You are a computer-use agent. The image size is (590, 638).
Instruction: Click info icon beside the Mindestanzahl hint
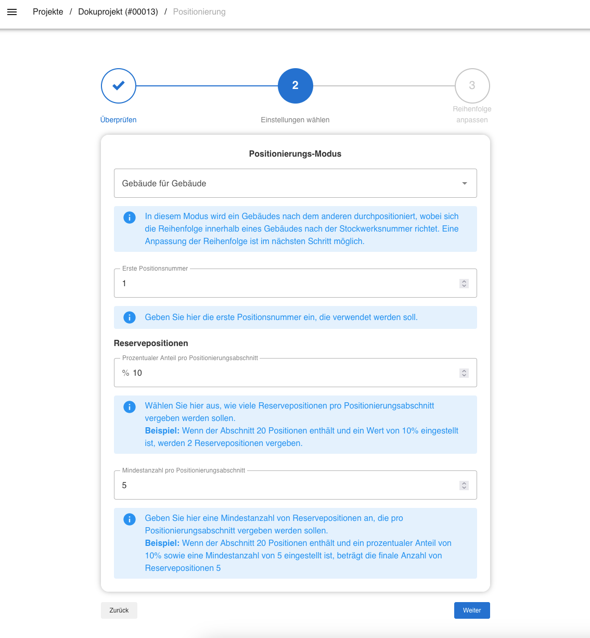[x=130, y=519]
